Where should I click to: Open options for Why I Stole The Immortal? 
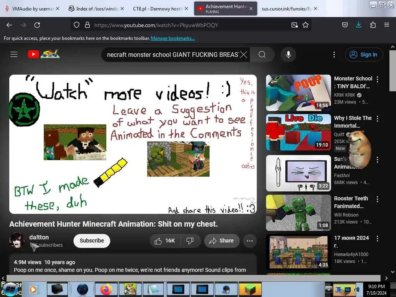point(377,119)
